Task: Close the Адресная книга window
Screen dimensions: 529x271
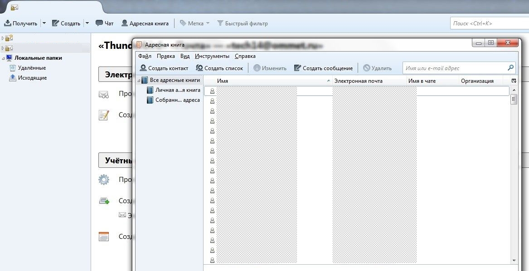Action: 507,43
